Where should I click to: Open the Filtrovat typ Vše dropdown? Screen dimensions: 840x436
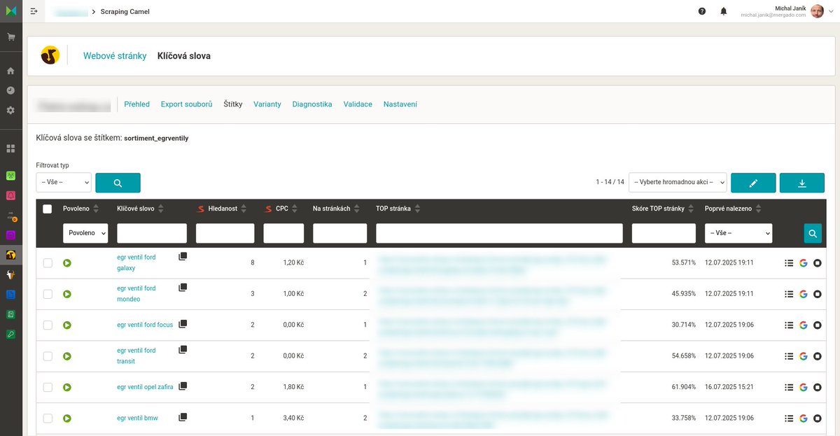tap(63, 182)
